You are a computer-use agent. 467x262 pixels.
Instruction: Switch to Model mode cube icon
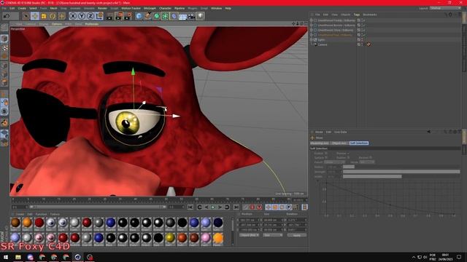click(x=4, y=39)
